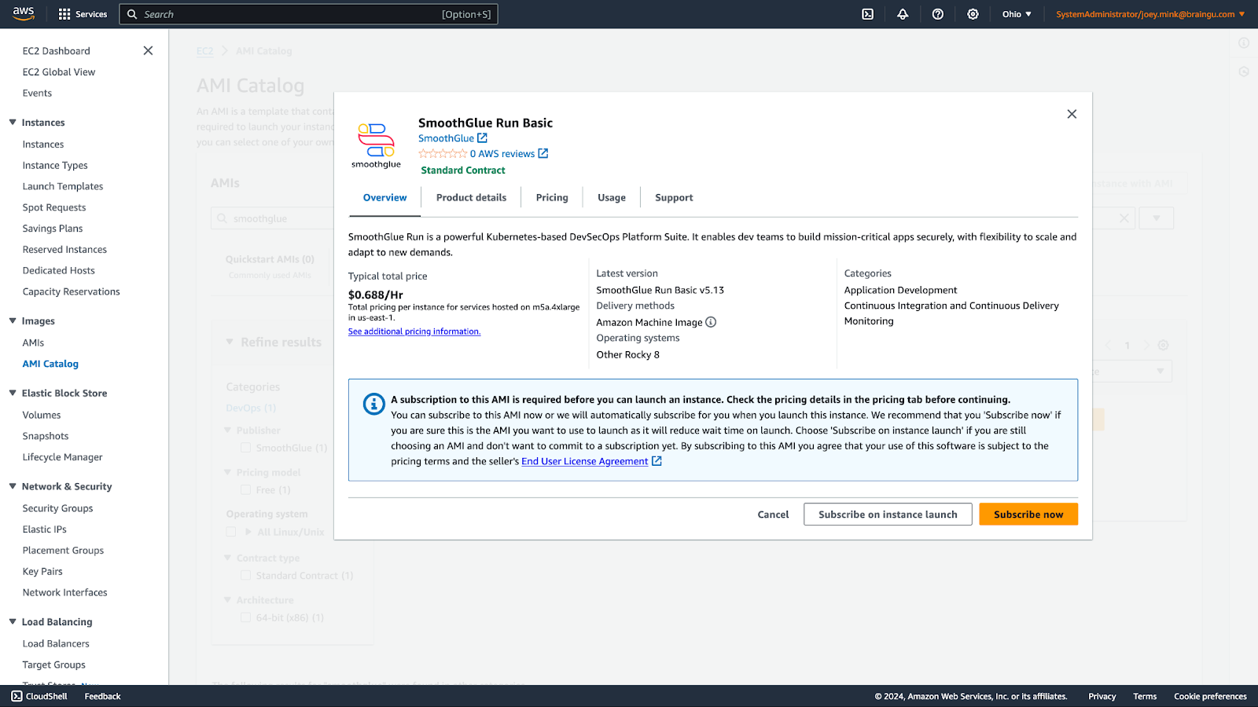Image resolution: width=1258 pixels, height=707 pixels.
Task: Open Capacity Reservations page
Action: [72, 292]
